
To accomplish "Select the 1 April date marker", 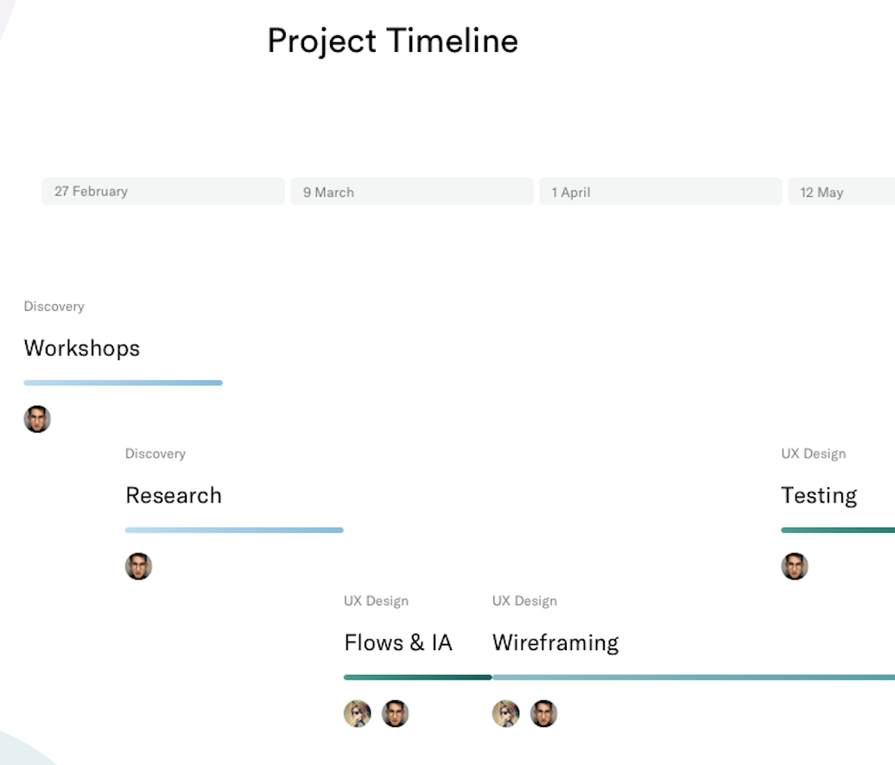I will coord(660,192).
